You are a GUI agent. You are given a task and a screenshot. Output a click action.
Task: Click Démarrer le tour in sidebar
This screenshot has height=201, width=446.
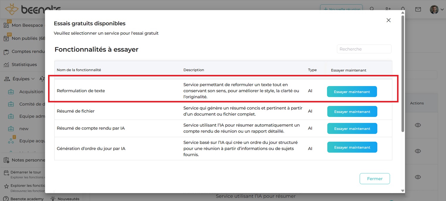(x=26, y=172)
